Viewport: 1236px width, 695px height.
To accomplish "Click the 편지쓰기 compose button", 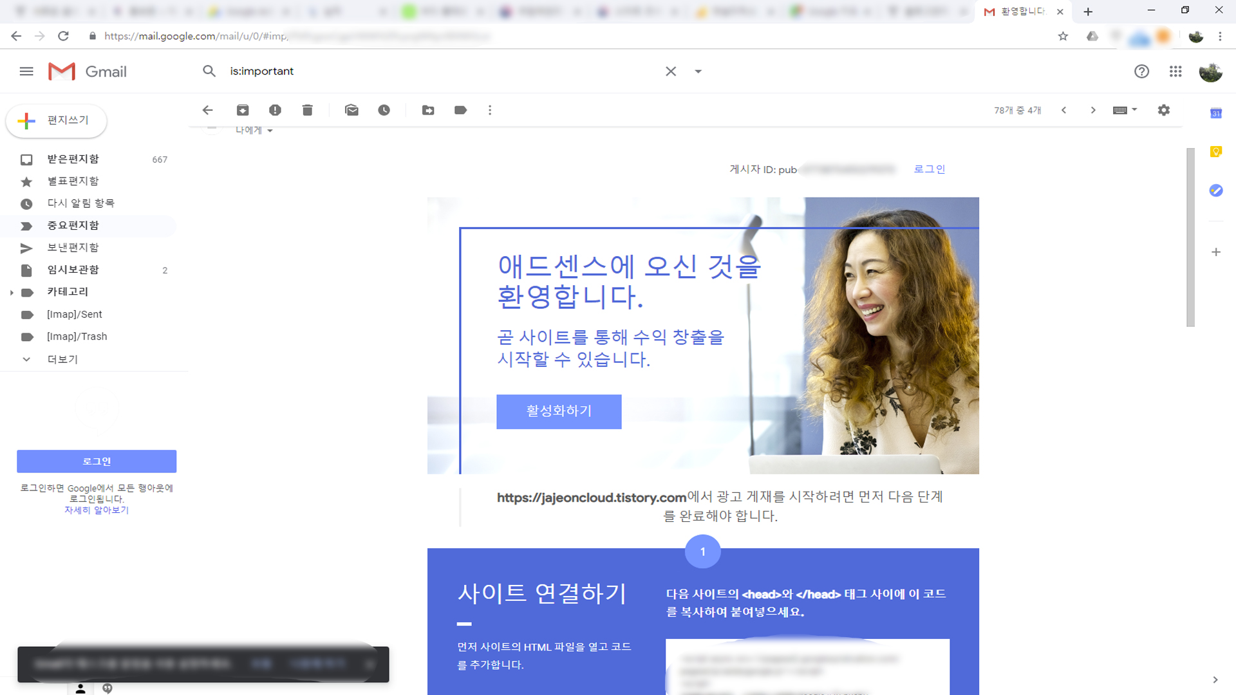I will (x=57, y=120).
